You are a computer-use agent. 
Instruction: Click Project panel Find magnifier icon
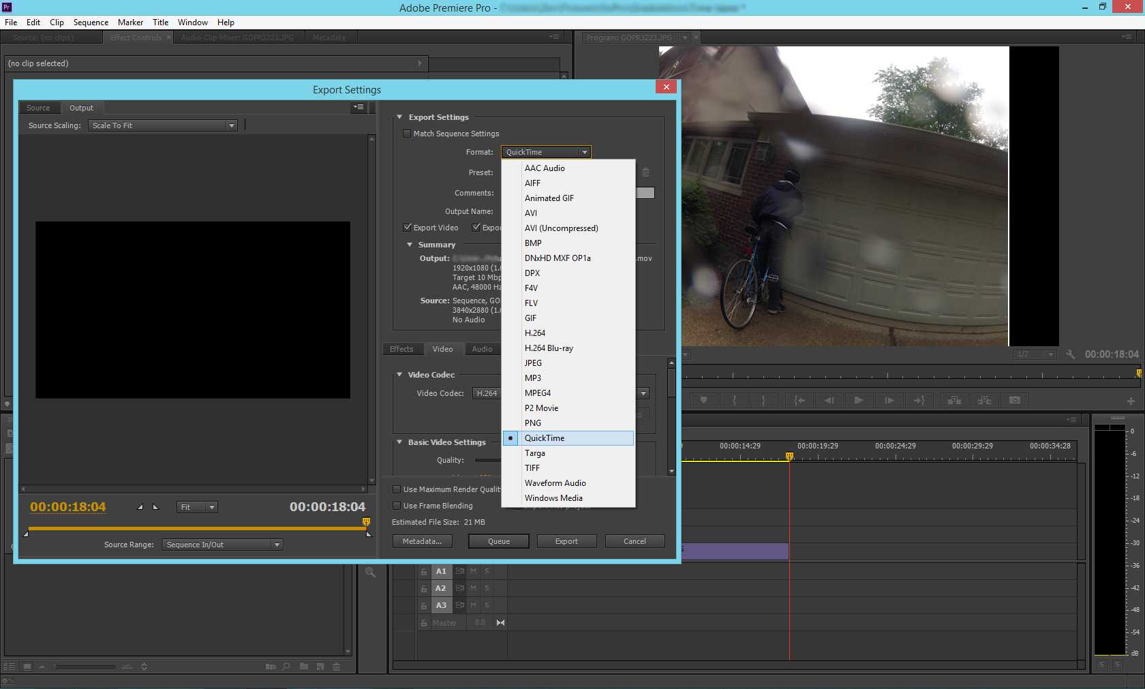pos(286,667)
